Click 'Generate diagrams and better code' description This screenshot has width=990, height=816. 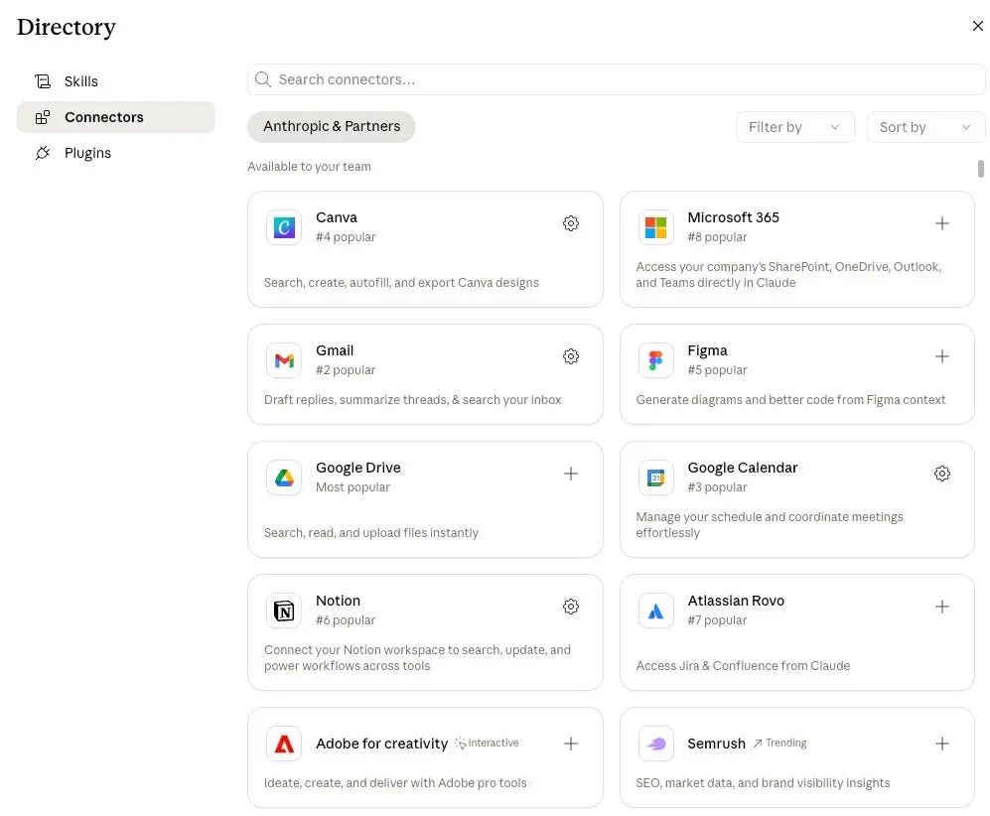790,400
